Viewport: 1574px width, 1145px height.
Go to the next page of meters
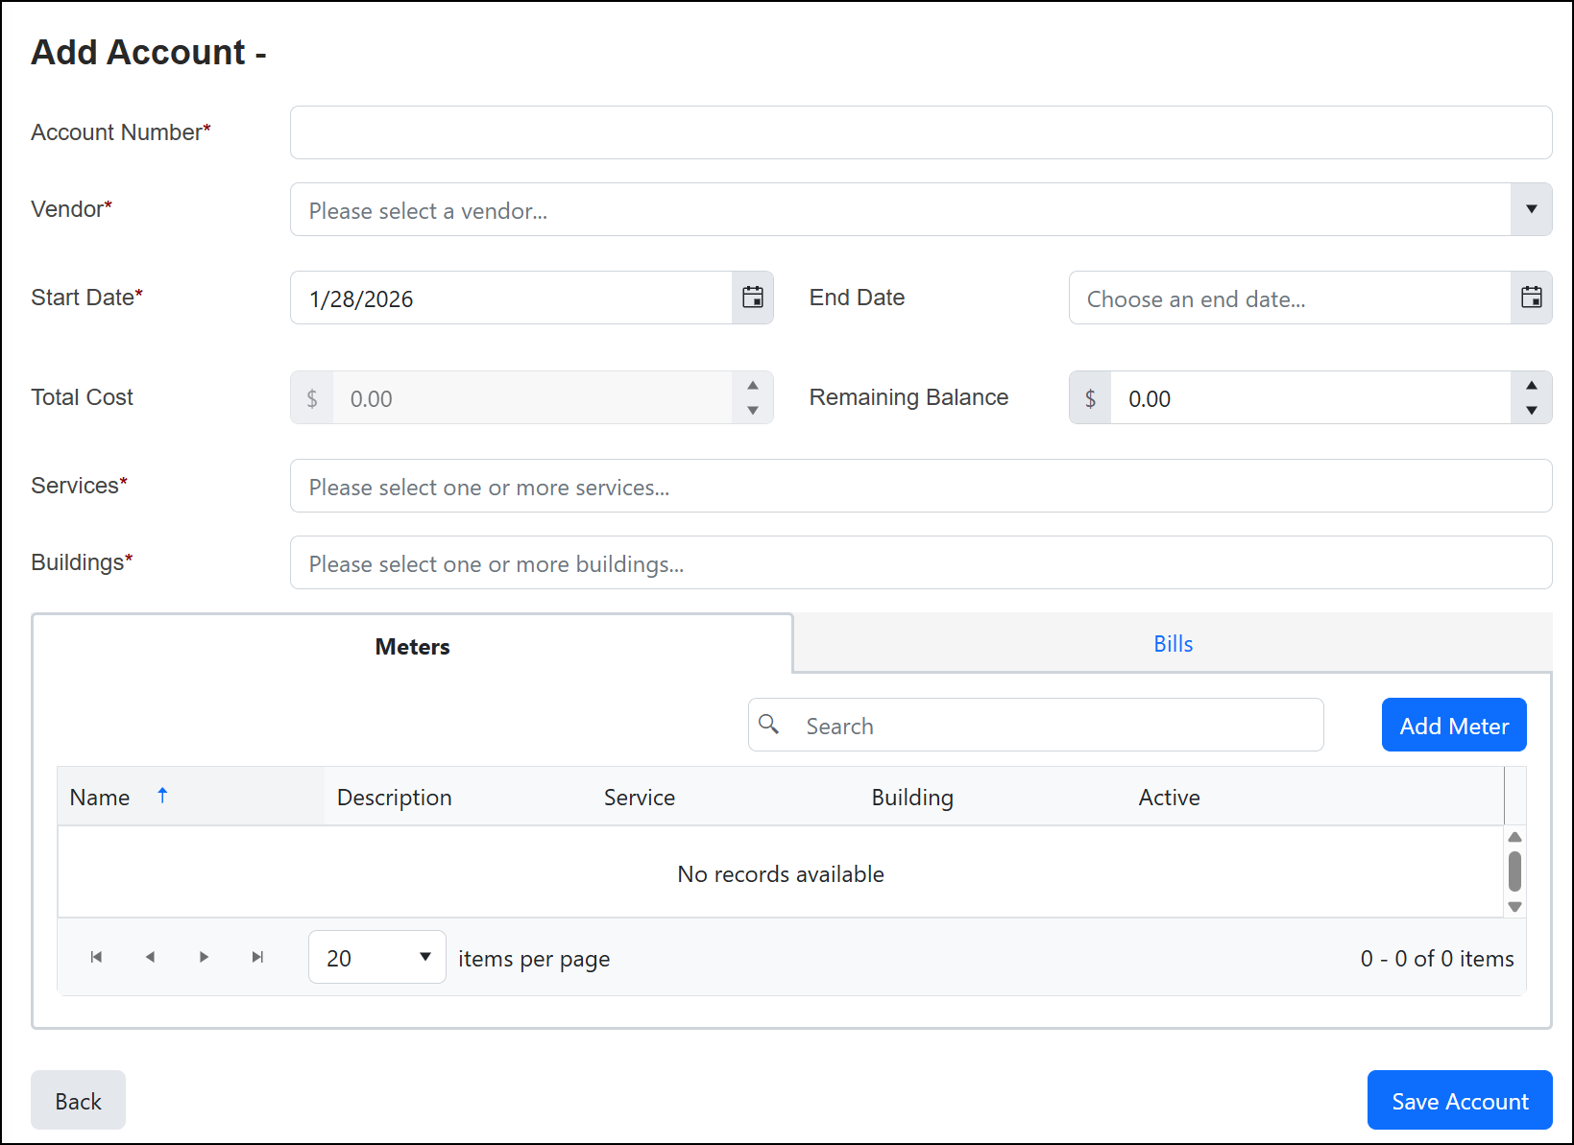pyautogui.click(x=204, y=957)
